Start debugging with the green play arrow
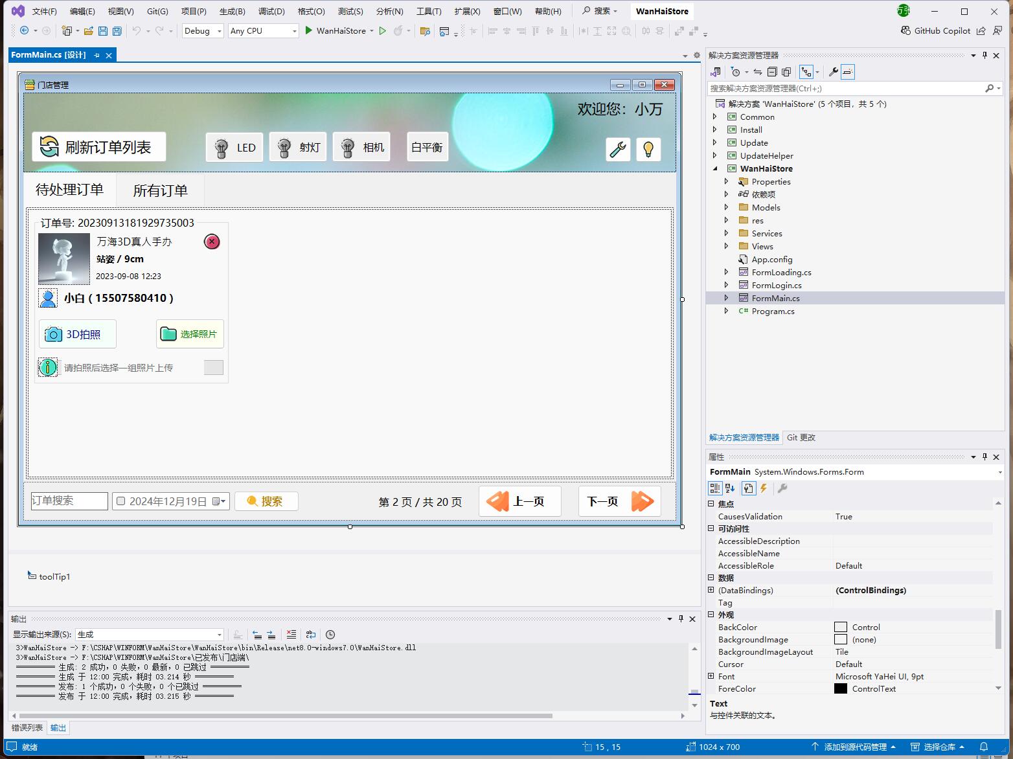This screenshot has width=1013, height=759. (x=309, y=30)
